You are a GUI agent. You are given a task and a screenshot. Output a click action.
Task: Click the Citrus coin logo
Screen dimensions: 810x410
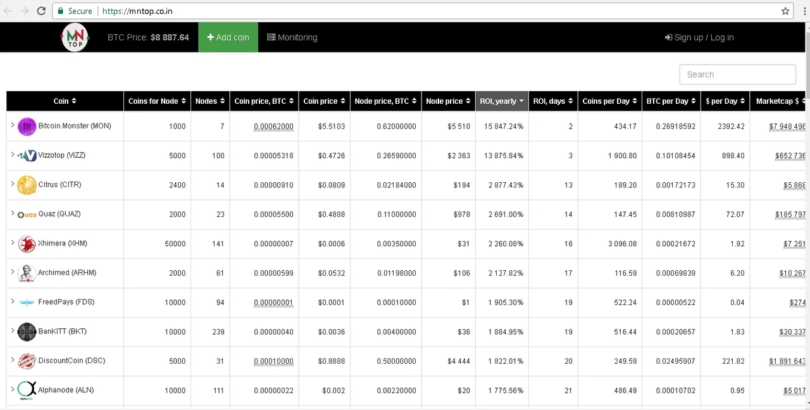click(x=27, y=185)
